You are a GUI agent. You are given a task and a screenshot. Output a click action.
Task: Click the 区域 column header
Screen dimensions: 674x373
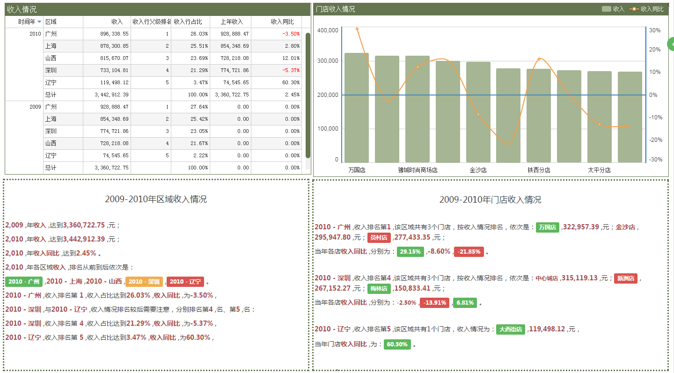click(63, 22)
